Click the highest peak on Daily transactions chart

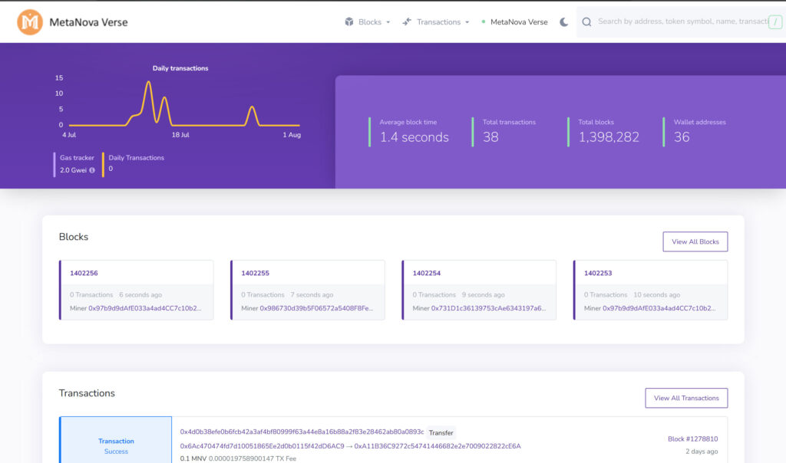pyautogui.click(x=149, y=82)
